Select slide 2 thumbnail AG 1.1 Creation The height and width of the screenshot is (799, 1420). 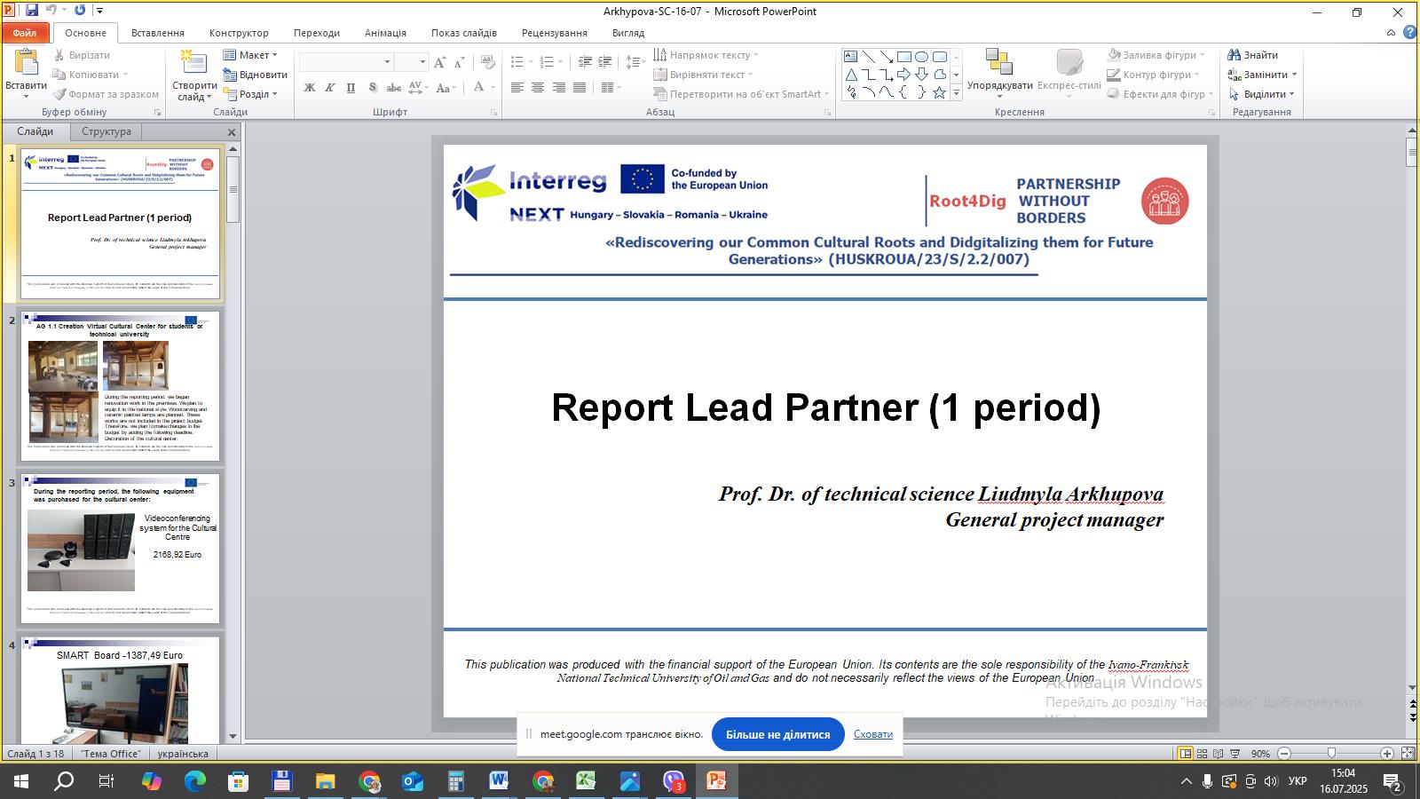tap(120, 386)
